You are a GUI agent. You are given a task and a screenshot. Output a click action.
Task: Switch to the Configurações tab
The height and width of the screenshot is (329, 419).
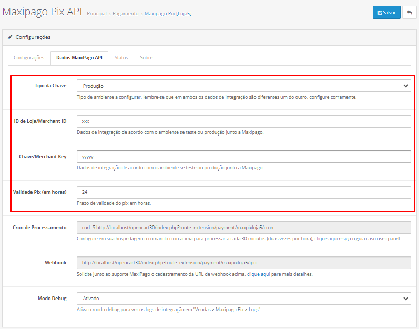pyautogui.click(x=29, y=58)
